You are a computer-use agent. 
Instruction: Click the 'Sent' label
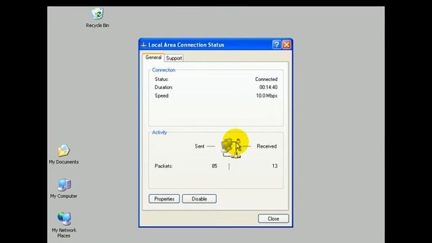(200, 146)
